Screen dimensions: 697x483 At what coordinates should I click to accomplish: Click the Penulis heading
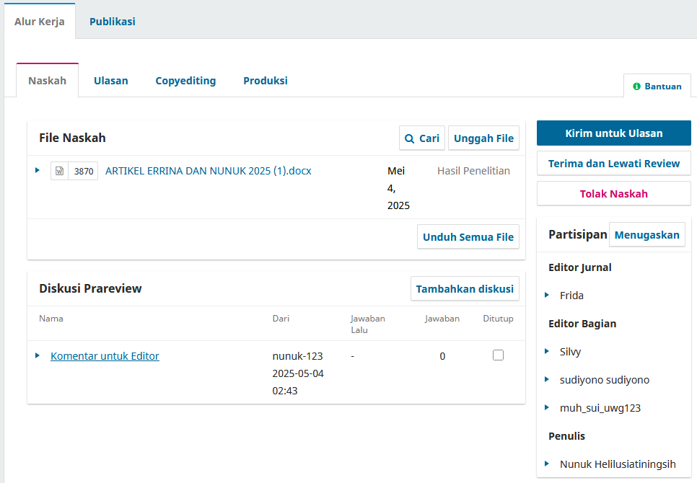[x=566, y=436]
